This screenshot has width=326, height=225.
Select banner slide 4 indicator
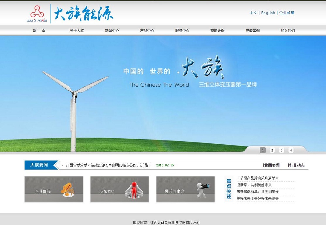[291, 150]
